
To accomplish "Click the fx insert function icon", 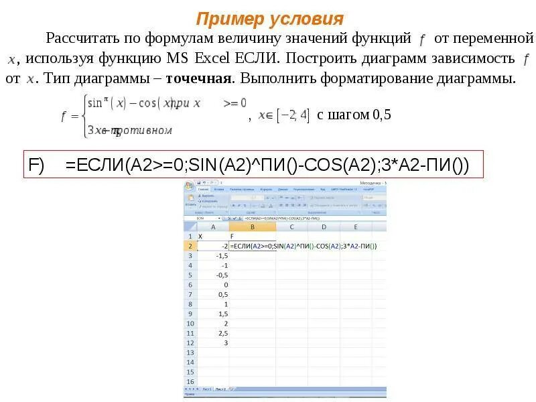I will click(x=240, y=218).
